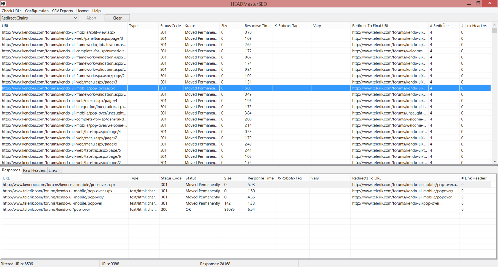Click the HEADMasterSEO app icon in title bar
Image resolution: width=498 pixels, height=267 pixels.
tap(3, 3)
